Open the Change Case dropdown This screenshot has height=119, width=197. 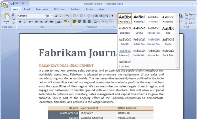(52, 22)
